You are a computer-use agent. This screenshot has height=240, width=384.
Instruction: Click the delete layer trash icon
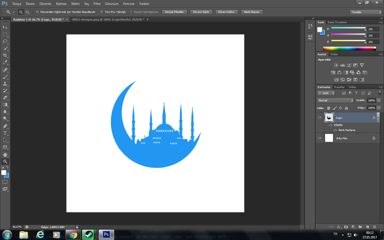coord(374,227)
